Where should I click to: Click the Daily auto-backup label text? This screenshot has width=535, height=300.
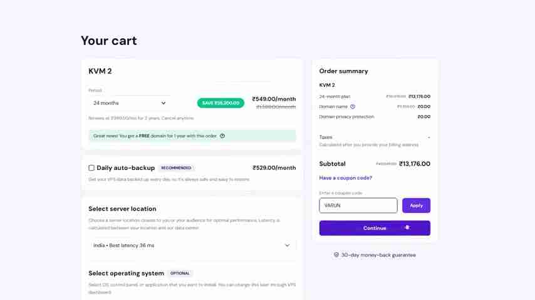[x=125, y=168]
